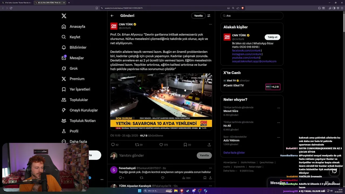345x194 pixels.
Task: Open Windows Start menu
Action: point(140,191)
